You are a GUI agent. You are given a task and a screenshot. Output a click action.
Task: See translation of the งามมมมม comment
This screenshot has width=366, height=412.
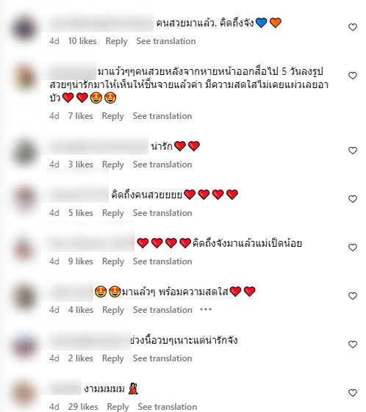click(x=168, y=407)
